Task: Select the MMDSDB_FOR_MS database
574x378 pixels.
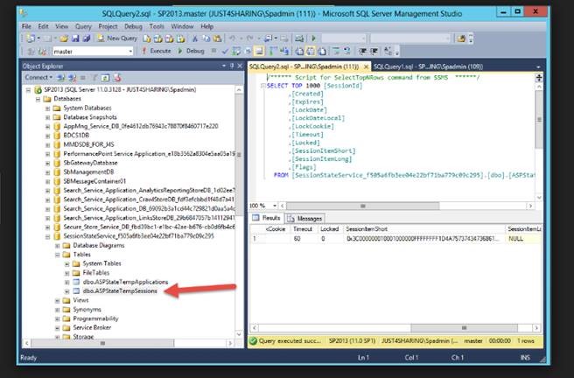Action: click(88, 144)
